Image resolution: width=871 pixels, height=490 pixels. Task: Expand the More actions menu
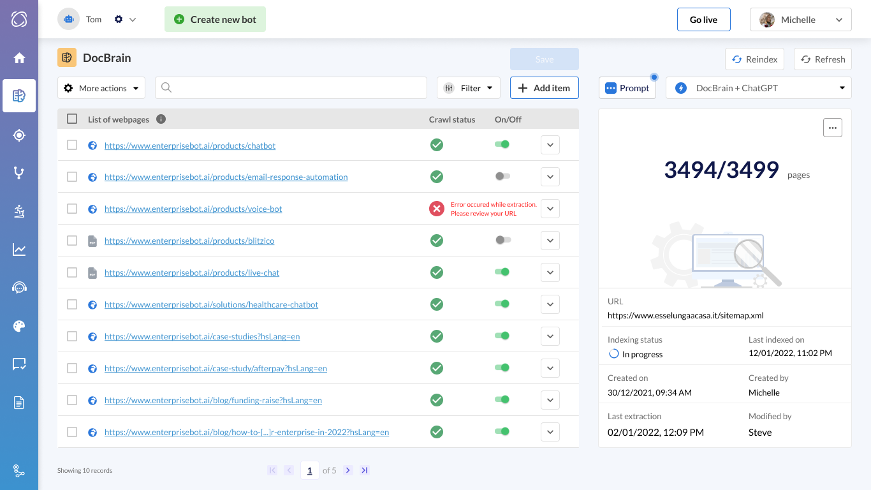[101, 89]
